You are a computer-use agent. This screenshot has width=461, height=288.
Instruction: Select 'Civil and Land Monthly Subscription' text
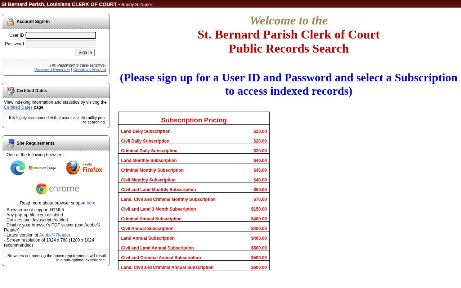158,190
